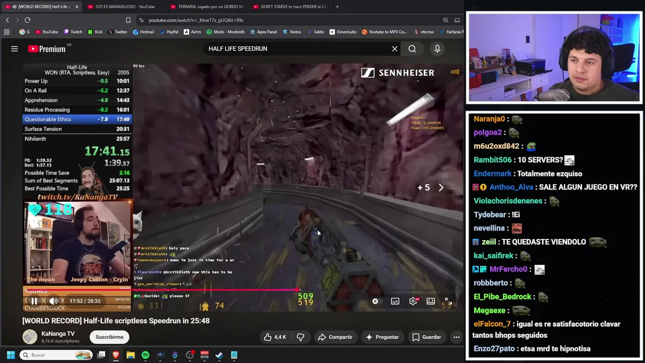Bookmark this page via the bookmark icon

coord(128,20)
